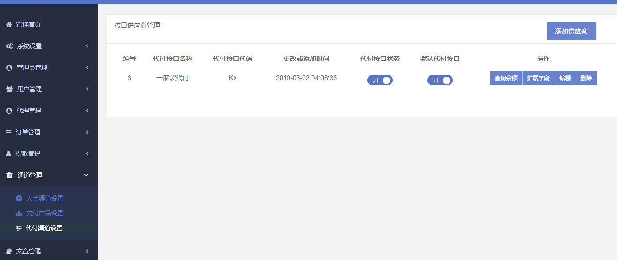Click the list icon beside 订单管理
Screen dimensions: 617x260
point(8,132)
